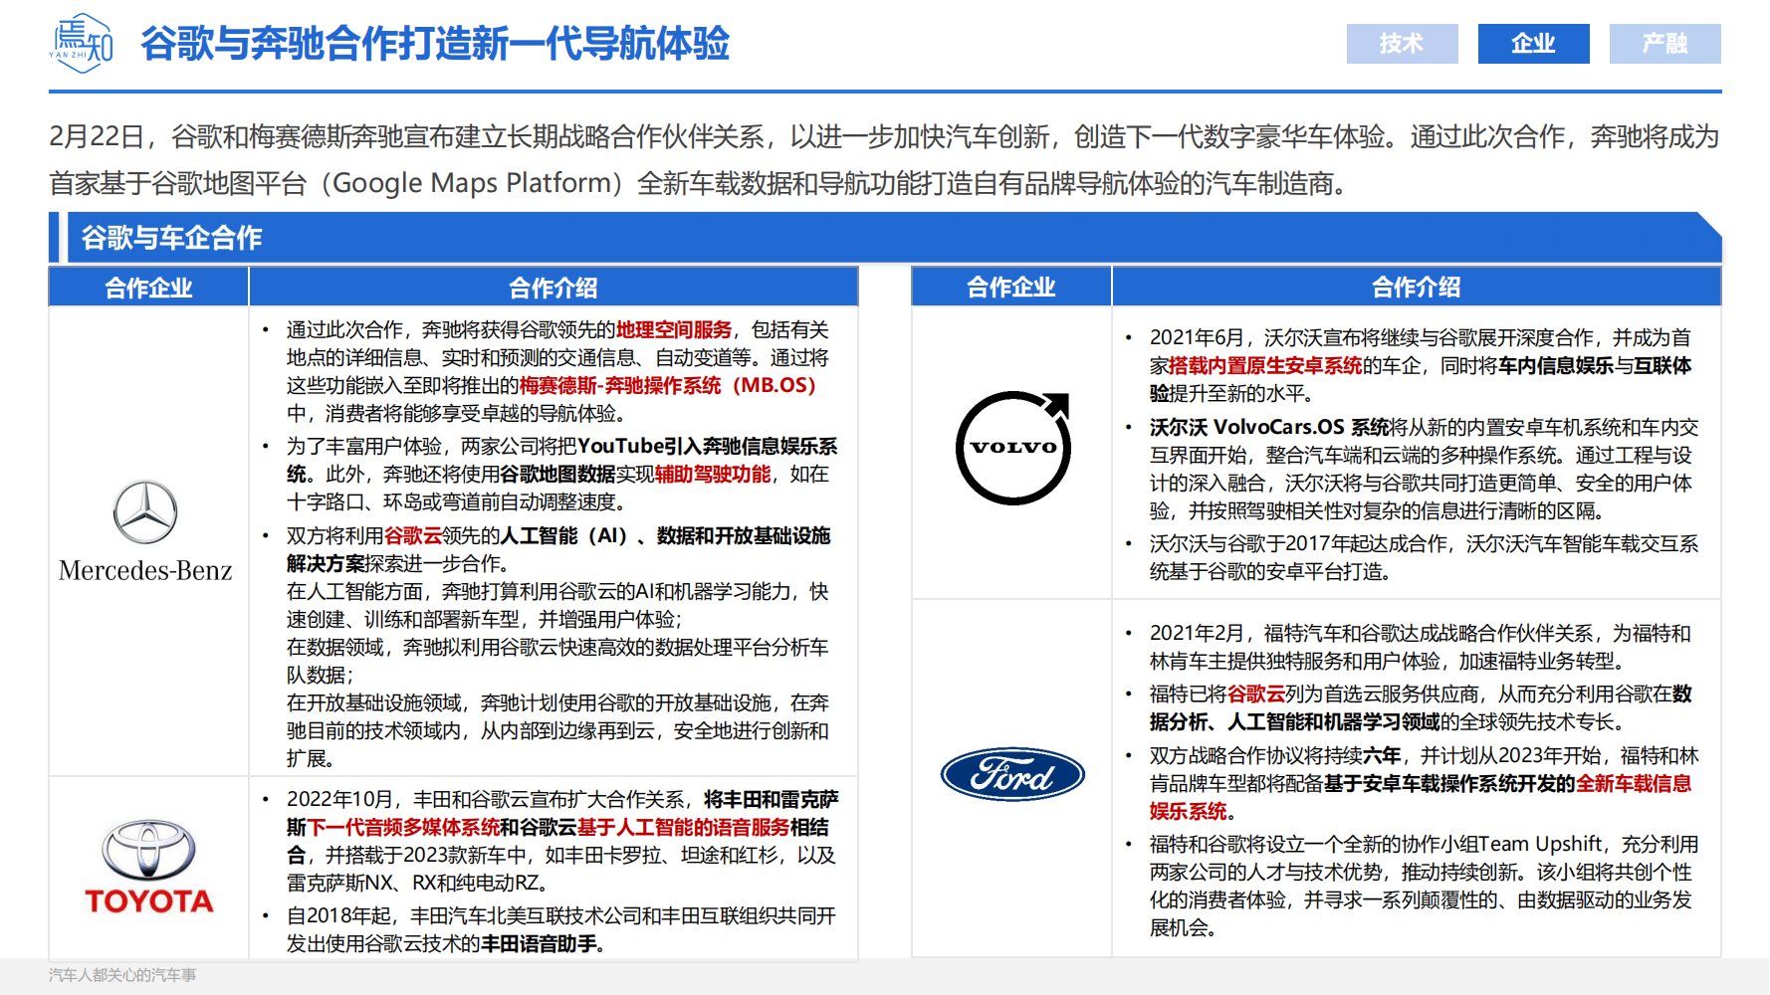Click the left table 合作企业 header

[x=148, y=288]
